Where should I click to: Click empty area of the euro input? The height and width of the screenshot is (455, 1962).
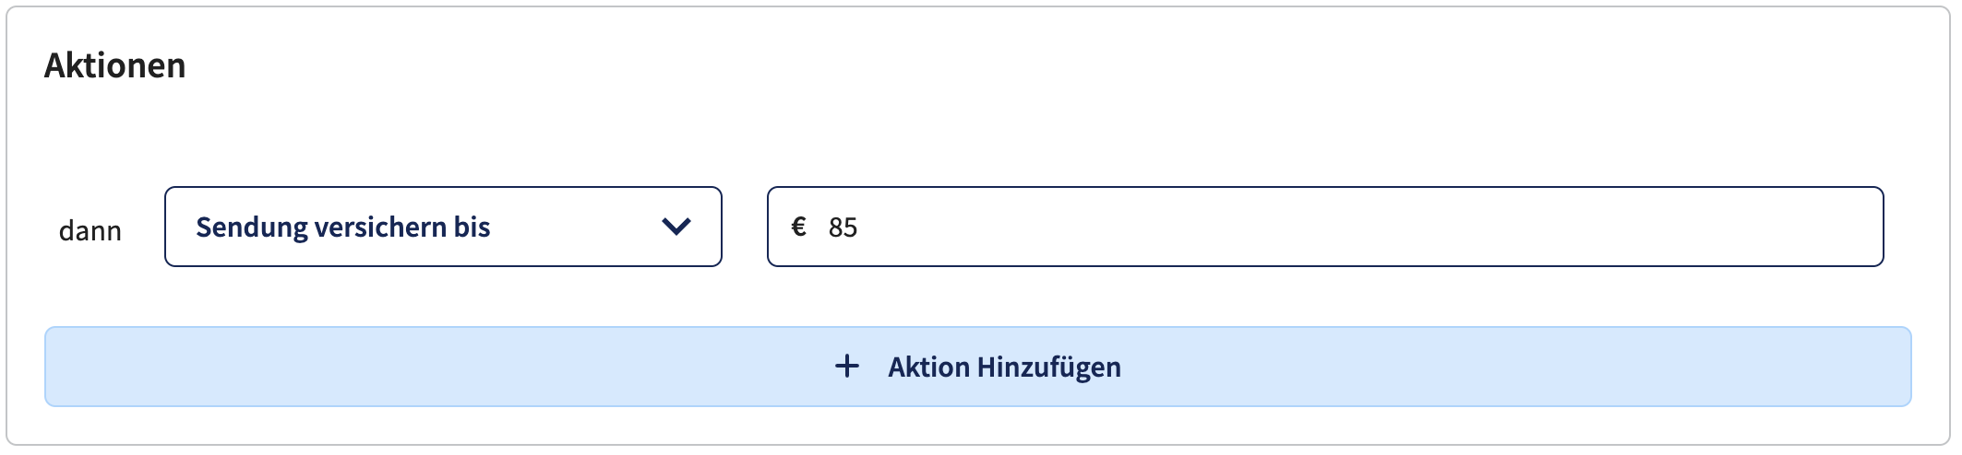[1384, 227]
